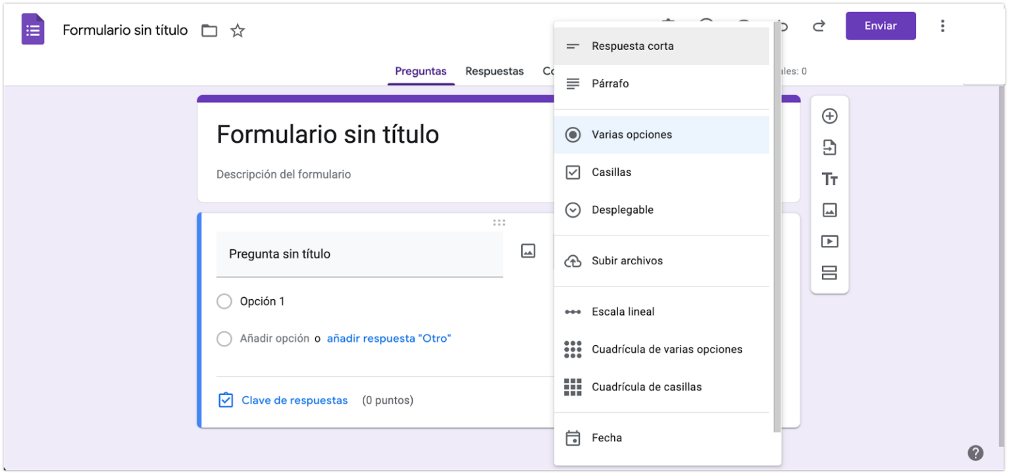Pick Escala lineal from the dropdown
Screen dimensions: 1011x474
[624, 311]
